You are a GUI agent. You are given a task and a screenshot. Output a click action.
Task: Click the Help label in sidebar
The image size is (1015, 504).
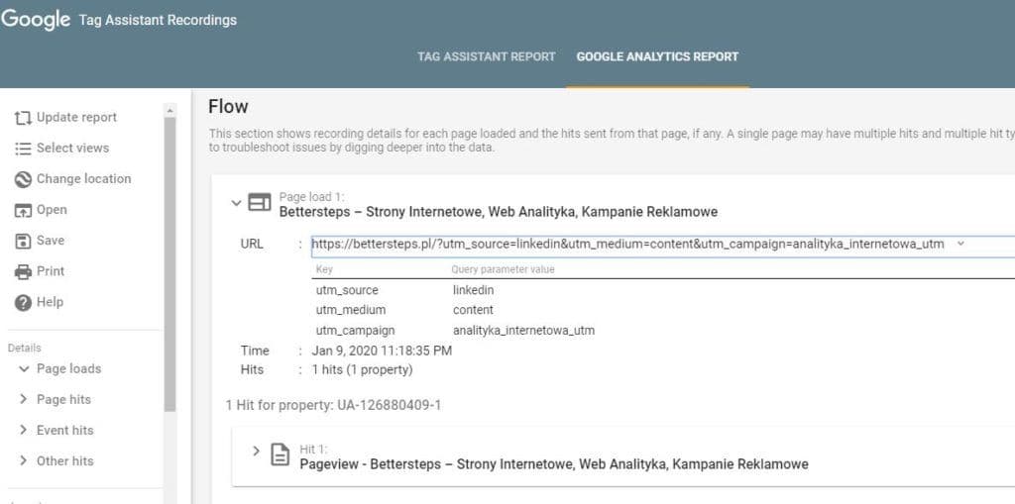tap(50, 303)
